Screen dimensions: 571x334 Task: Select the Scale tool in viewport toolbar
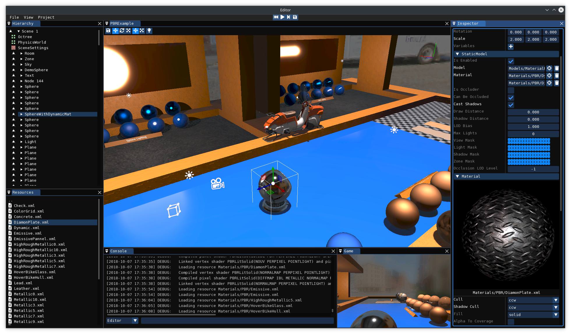[x=128, y=31]
